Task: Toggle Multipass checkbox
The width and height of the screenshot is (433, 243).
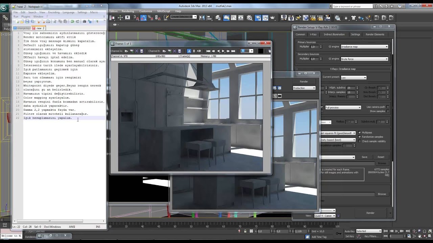Action: (360, 133)
